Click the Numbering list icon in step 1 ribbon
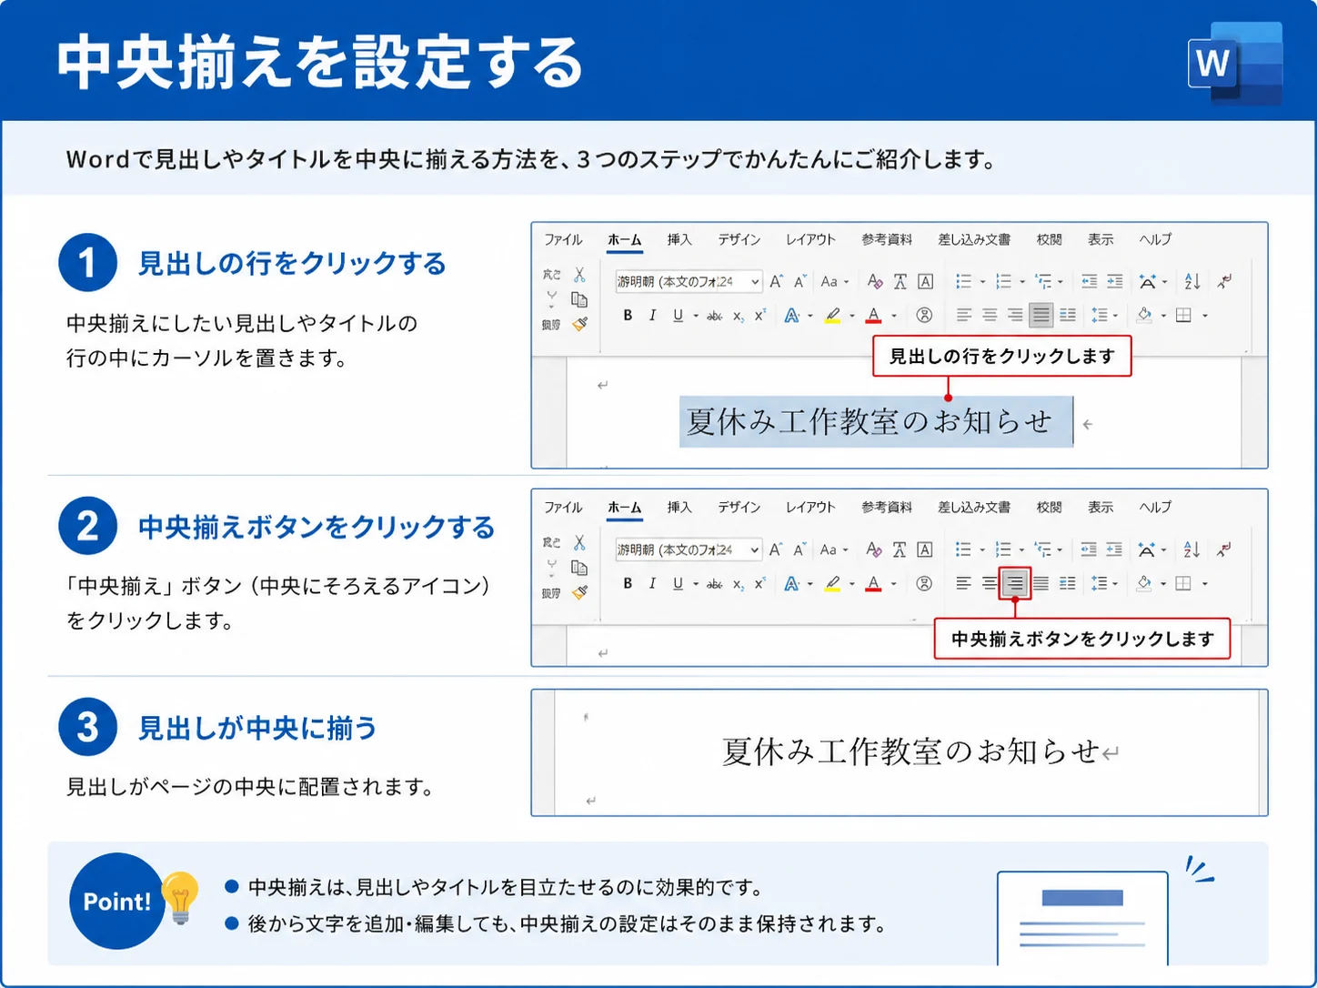 1003,282
